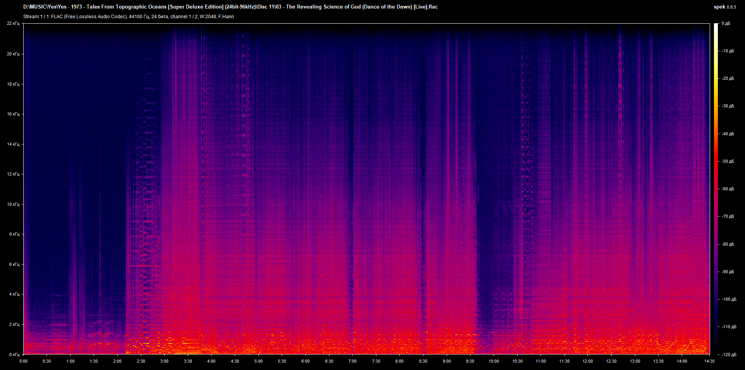Click the 2:30 time axis label
Viewport: 745px width, 370px height.
[x=141, y=361]
